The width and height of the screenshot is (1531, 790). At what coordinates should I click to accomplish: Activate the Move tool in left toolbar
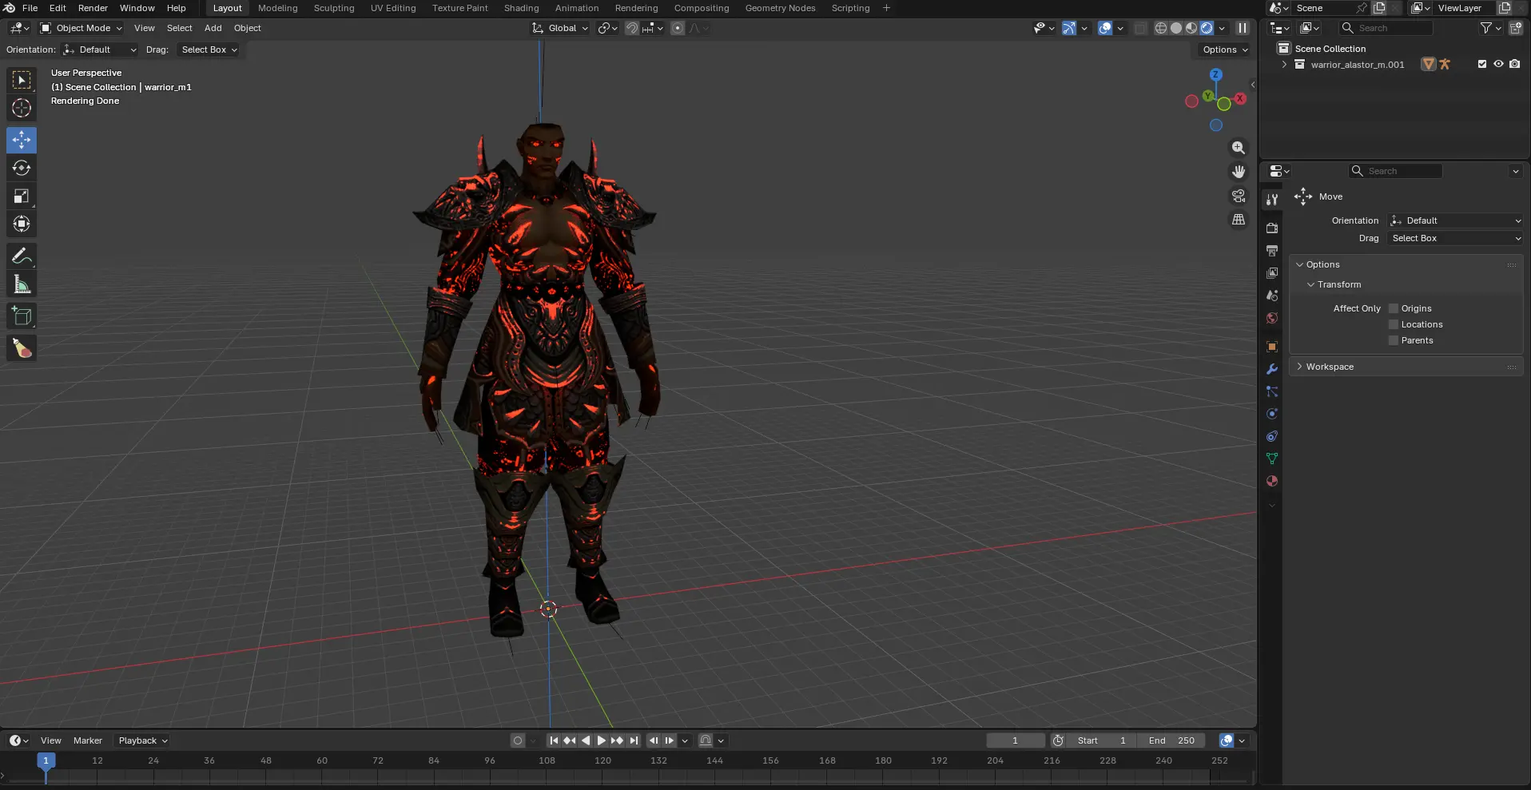point(22,140)
